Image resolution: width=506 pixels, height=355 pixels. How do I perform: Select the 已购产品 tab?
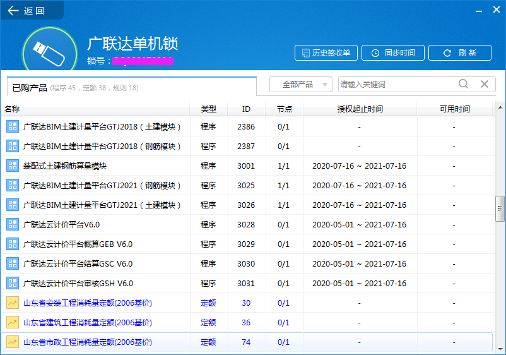pos(132,87)
